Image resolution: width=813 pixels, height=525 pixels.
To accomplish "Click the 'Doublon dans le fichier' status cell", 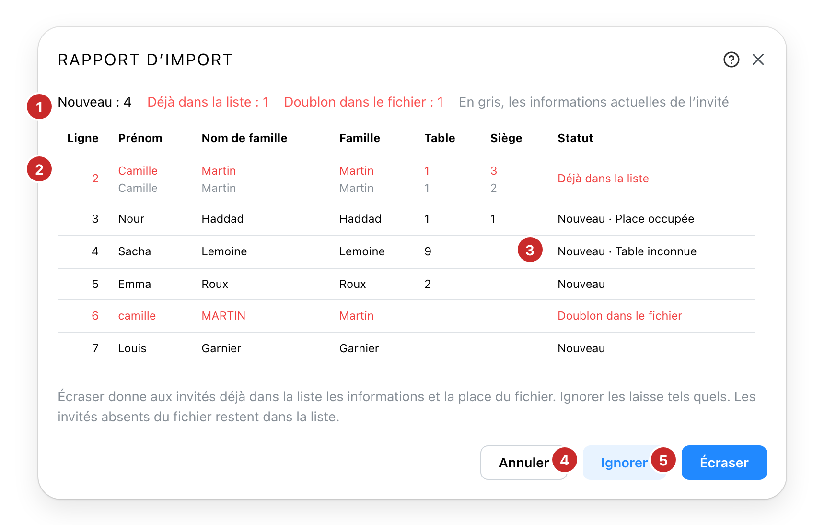I will point(619,316).
